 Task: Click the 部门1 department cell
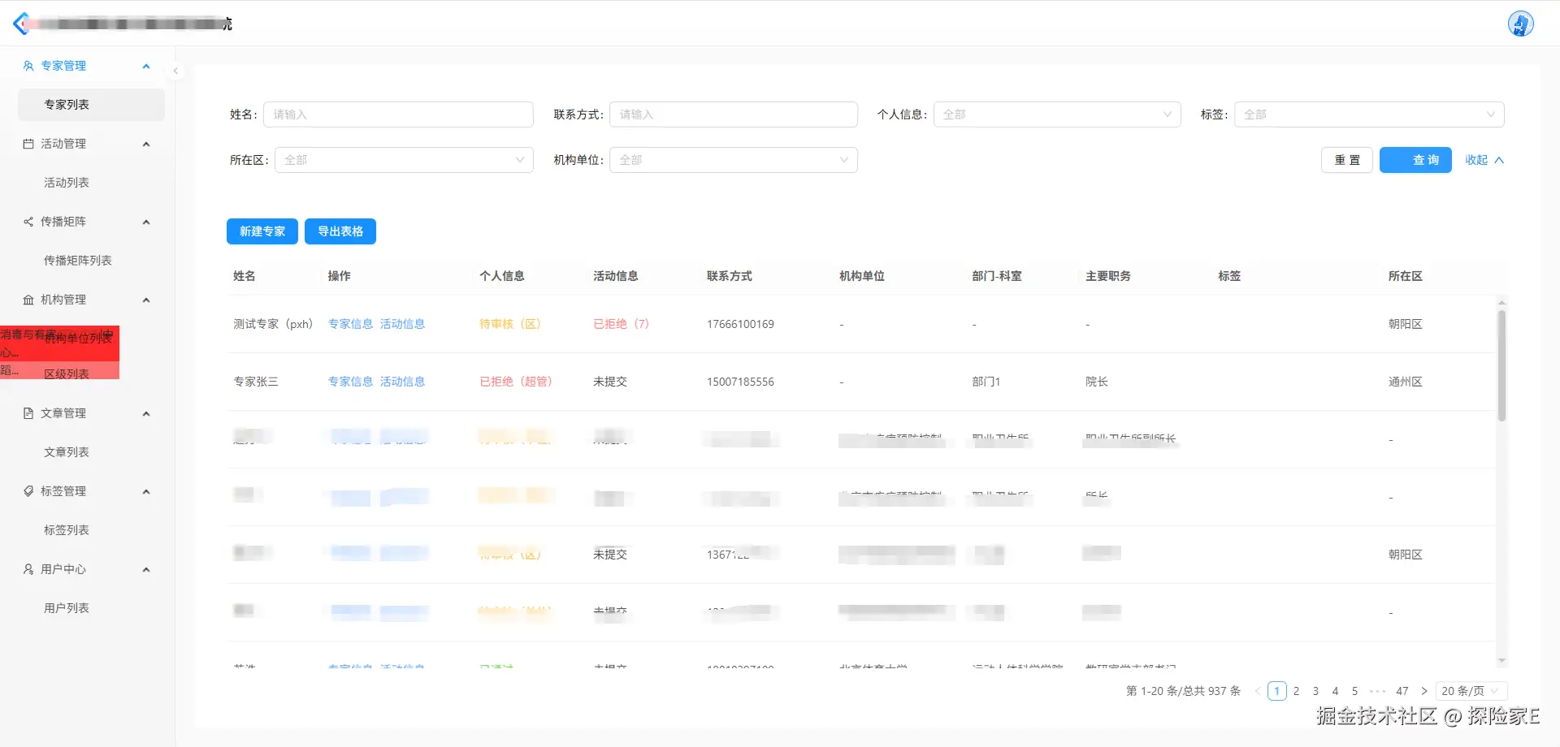(x=986, y=382)
